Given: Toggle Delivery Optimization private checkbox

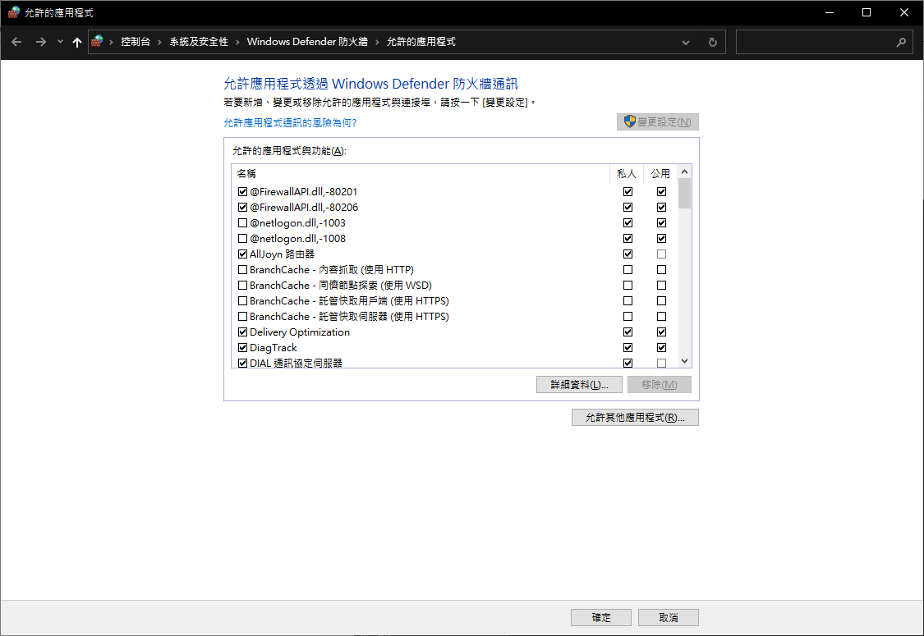Looking at the screenshot, I should coord(628,332).
